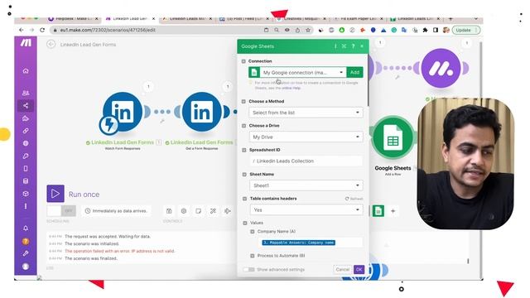The height and width of the screenshot is (298, 530).
Task: Toggle Table contains headers map box
Action: pos(245,199)
